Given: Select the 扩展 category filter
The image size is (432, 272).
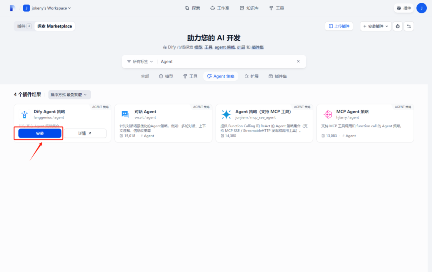Looking at the screenshot, I should tap(252, 76).
